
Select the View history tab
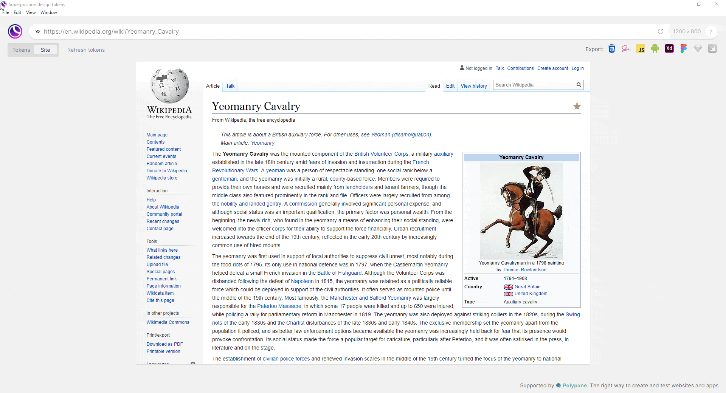(474, 86)
